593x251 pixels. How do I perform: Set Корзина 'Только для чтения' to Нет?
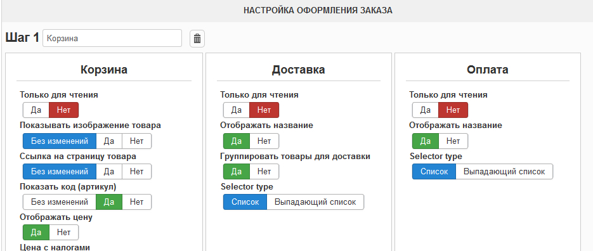tap(64, 110)
